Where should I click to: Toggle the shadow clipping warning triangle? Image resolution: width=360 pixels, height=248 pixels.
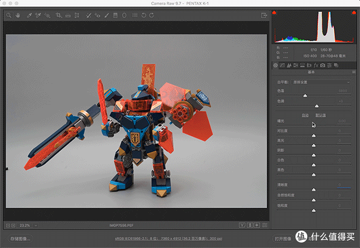tap(274, 12)
